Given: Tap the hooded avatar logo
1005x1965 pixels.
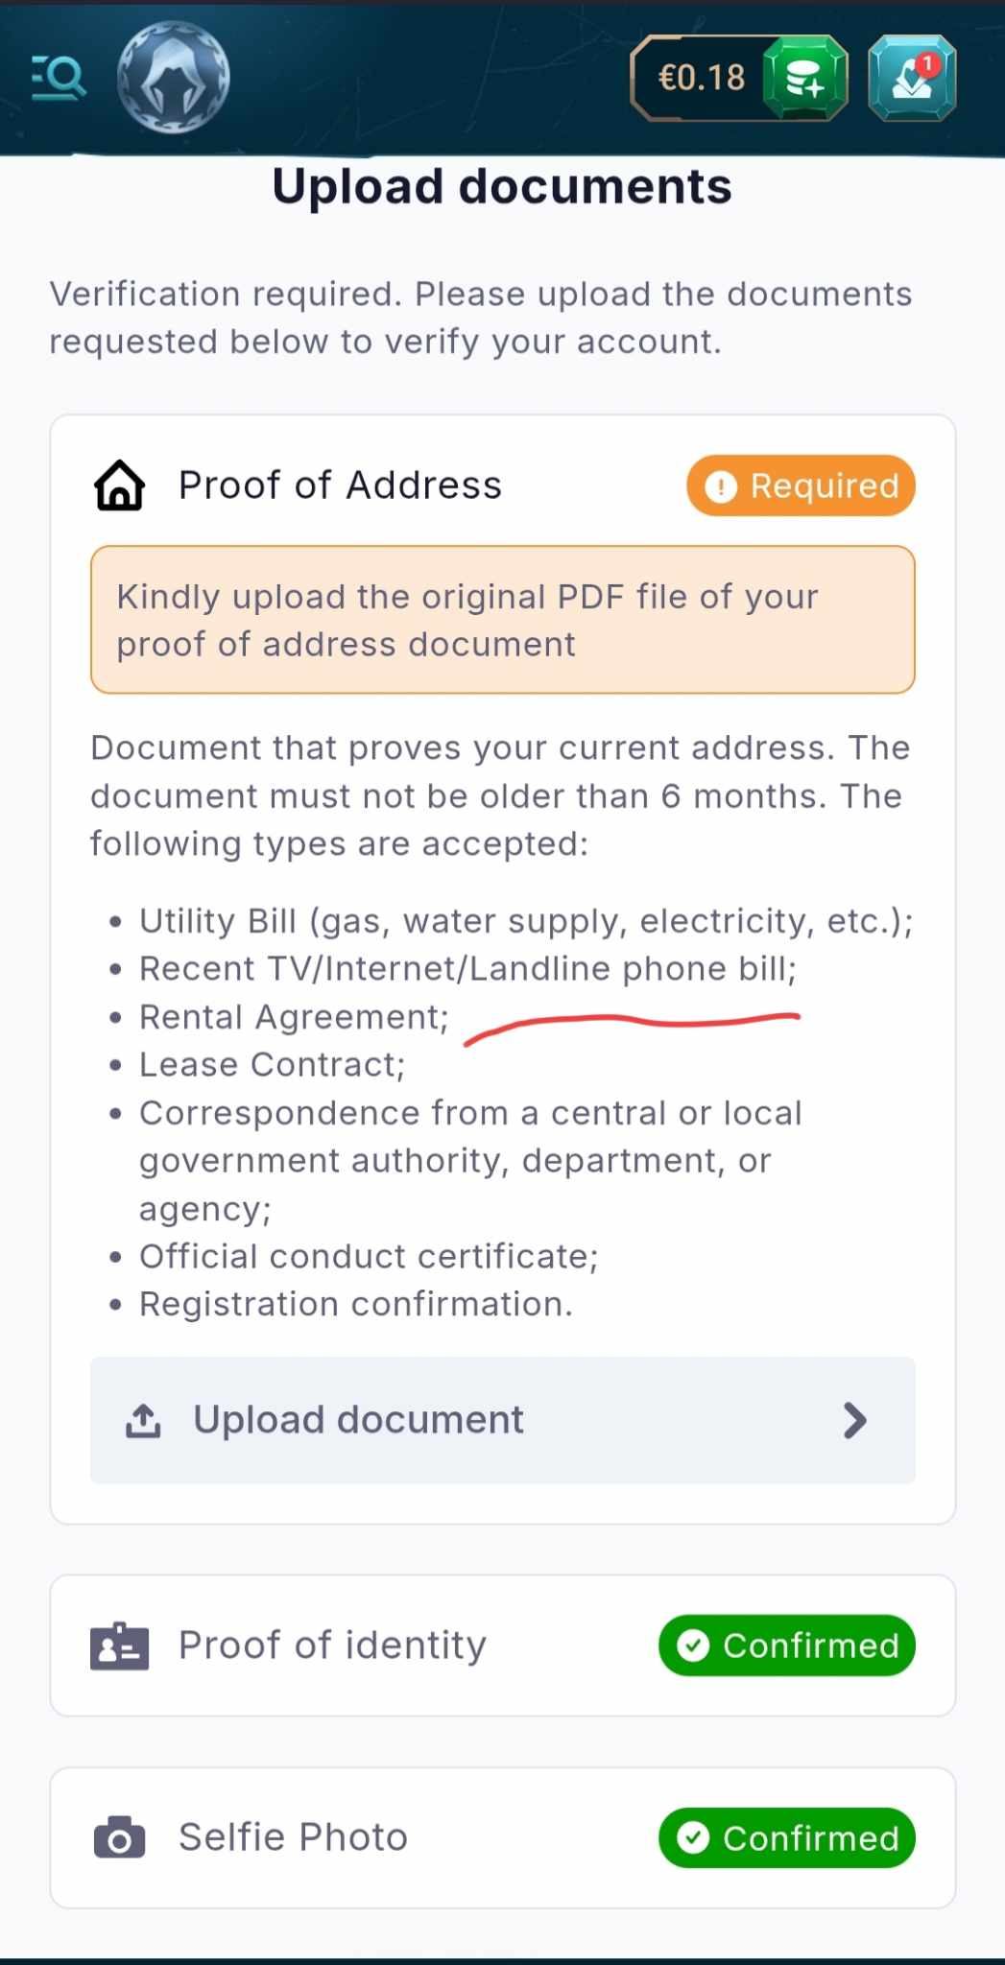Looking at the screenshot, I should click(174, 78).
